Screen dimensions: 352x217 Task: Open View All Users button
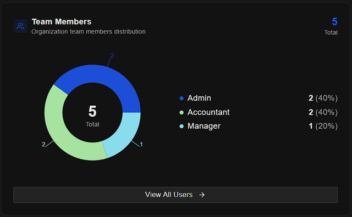point(175,195)
